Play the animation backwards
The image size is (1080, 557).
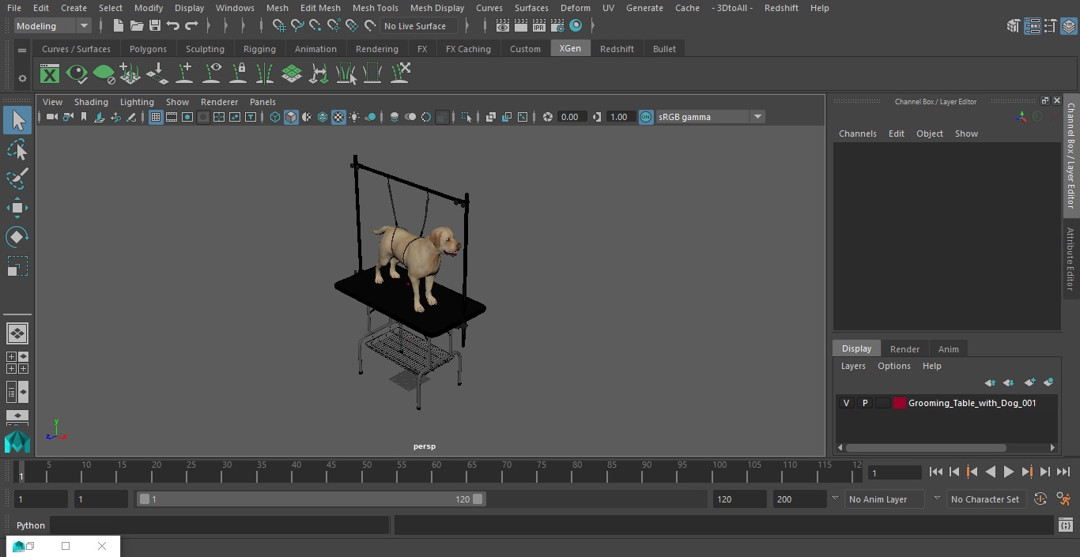point(990,472)
